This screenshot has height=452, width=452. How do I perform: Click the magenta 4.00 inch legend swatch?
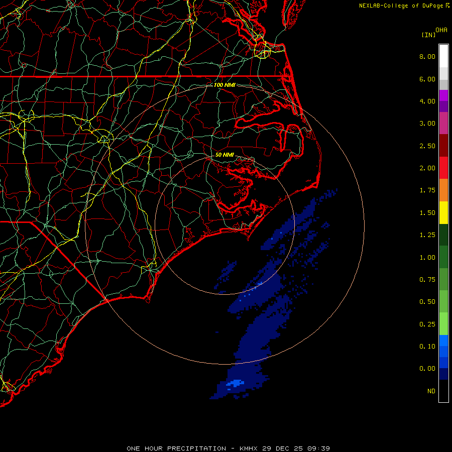tap(443, 95)
